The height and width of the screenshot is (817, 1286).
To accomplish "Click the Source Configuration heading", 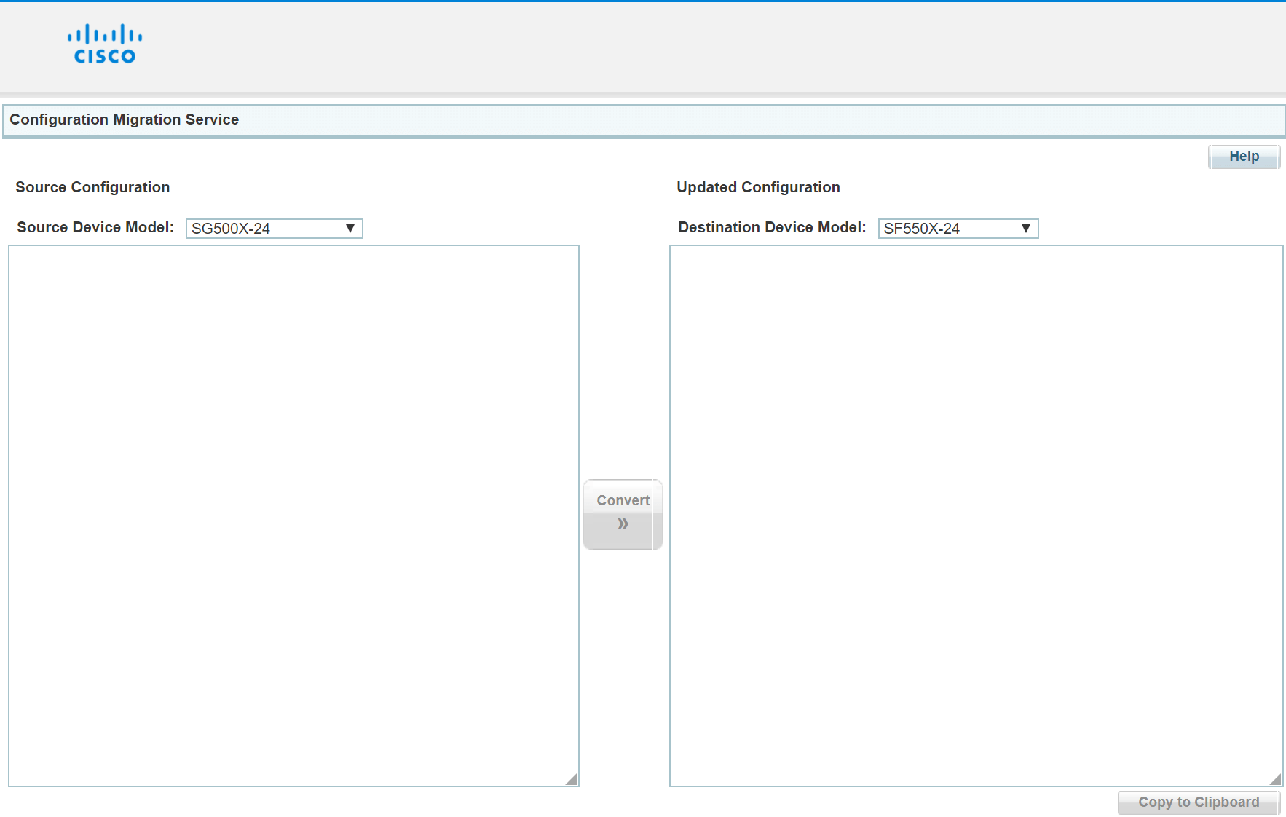I will (x=92, y=187).
